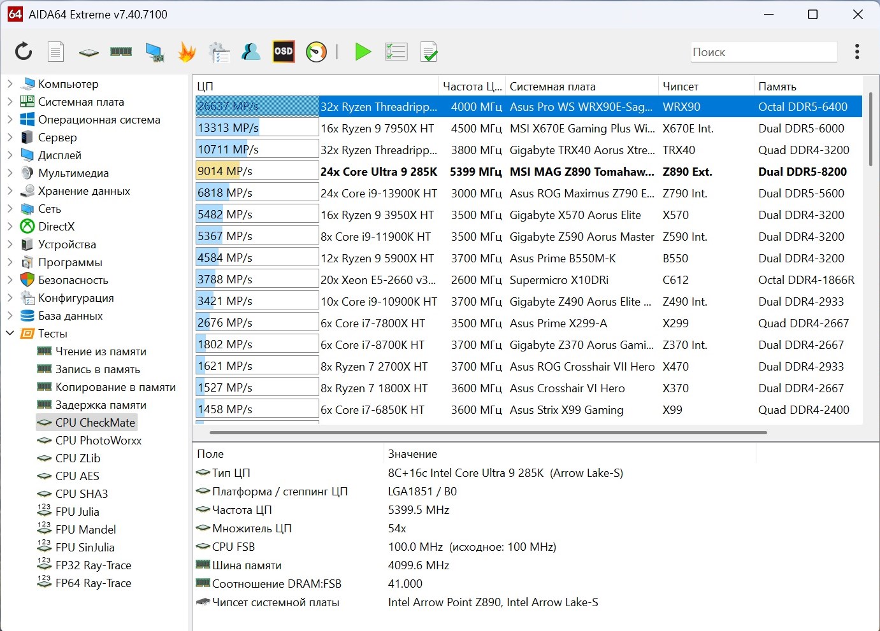Open the memory module toolbar icon
The image size is (880, 631).
point(121,52)
